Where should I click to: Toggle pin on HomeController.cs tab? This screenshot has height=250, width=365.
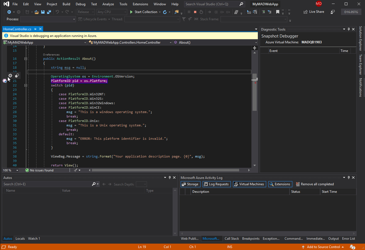(35, 29)
